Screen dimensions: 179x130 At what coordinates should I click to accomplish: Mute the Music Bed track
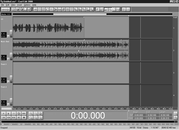tap(11, 54)
